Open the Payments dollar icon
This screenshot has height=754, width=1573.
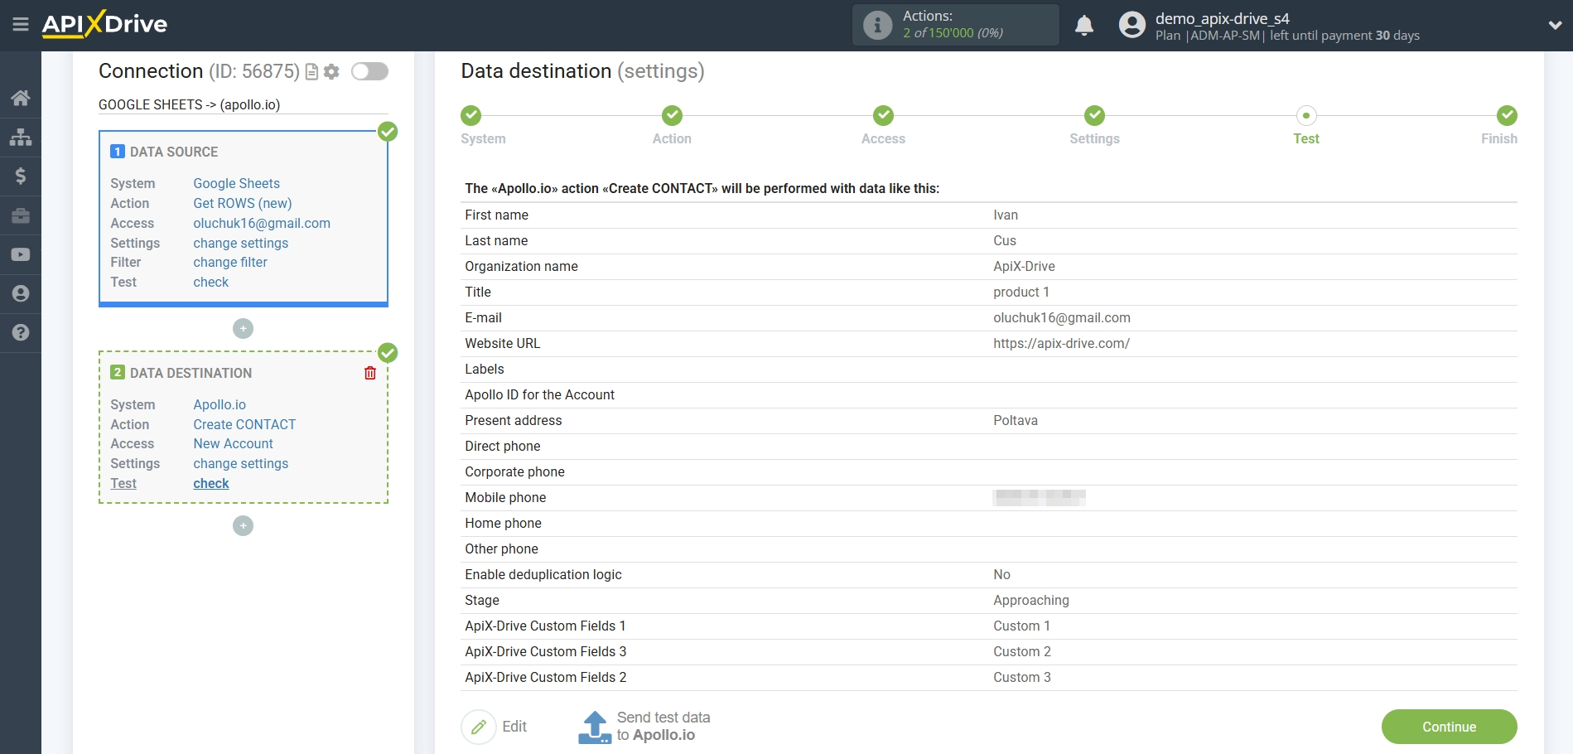pyautogui.click(x=21, y=176)
